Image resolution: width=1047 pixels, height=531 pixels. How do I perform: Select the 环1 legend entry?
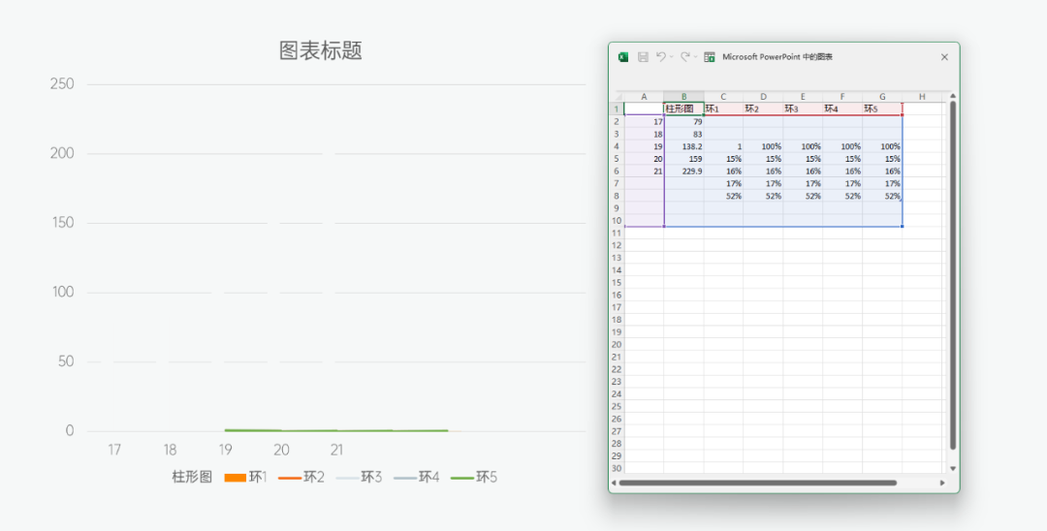click(245, 477)
